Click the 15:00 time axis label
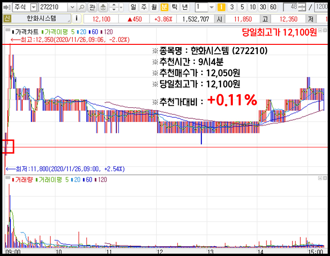 (316, 252)
